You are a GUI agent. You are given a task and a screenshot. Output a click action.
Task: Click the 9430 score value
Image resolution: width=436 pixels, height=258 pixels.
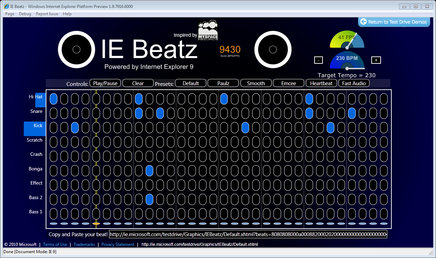point(230,49)
